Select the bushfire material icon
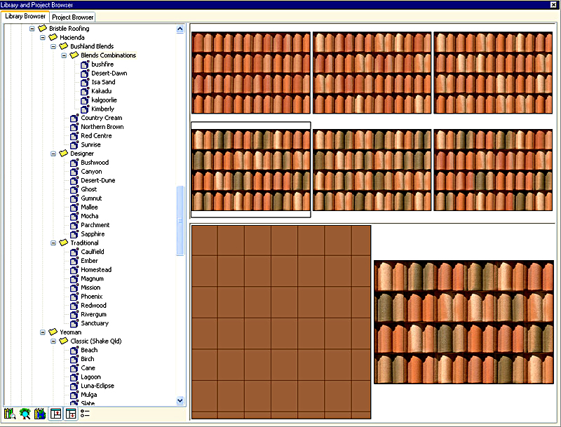Viewport: 561px width, 427px height. [x=85, y=65]
